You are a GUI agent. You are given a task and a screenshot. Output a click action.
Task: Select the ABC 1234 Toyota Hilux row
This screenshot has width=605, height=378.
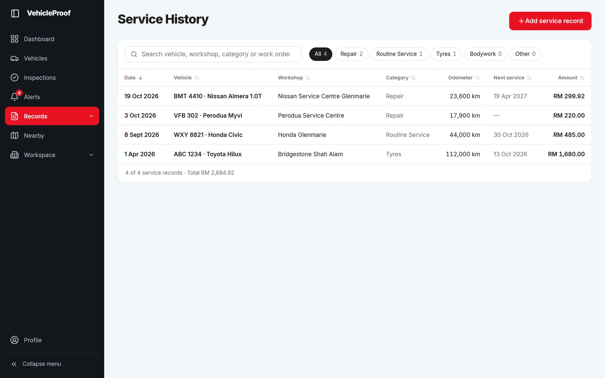(x=354, y=154)
